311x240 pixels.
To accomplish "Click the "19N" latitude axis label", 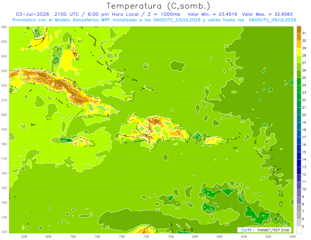I will 4,129.
